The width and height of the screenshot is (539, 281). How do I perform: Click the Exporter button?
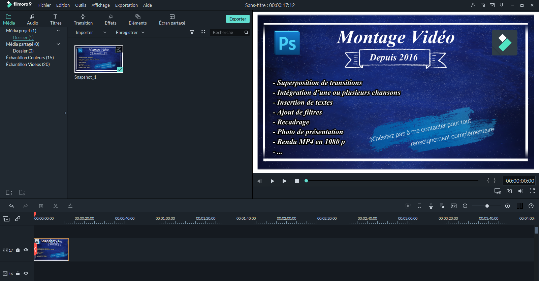(238, 19)
